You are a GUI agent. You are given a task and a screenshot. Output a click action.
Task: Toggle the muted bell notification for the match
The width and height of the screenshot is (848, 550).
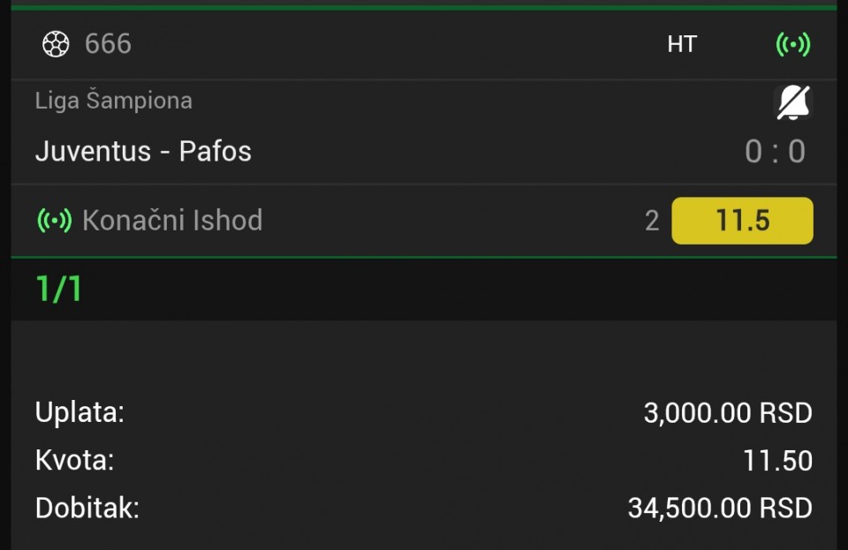pos(792,103)
